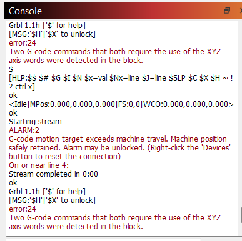The image size is (242, 241).
Task: Click the final 'error:24' line
Action: pyautogui.click(x=23, y=209)
